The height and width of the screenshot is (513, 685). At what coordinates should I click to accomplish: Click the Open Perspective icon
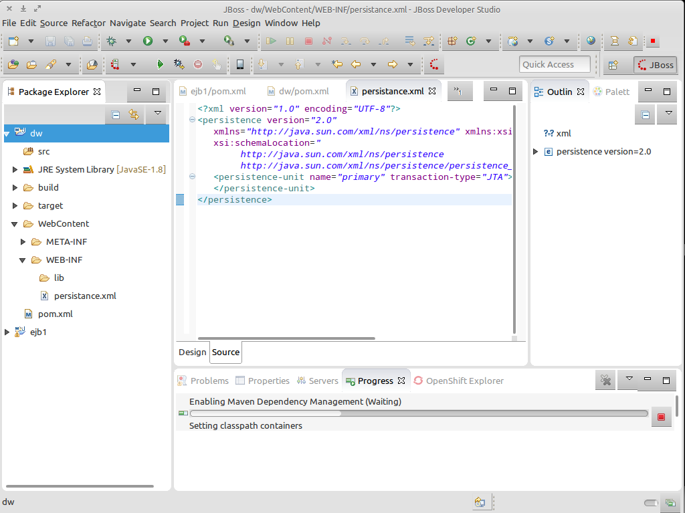(x=611, y=65)
